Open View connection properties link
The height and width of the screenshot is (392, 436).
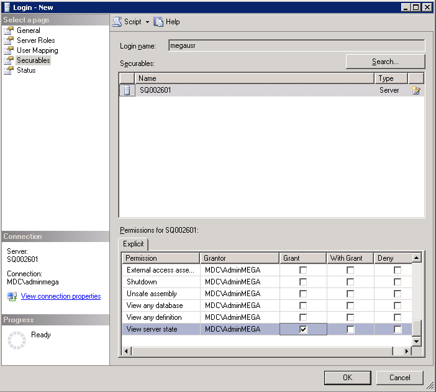tap(61, 296)
